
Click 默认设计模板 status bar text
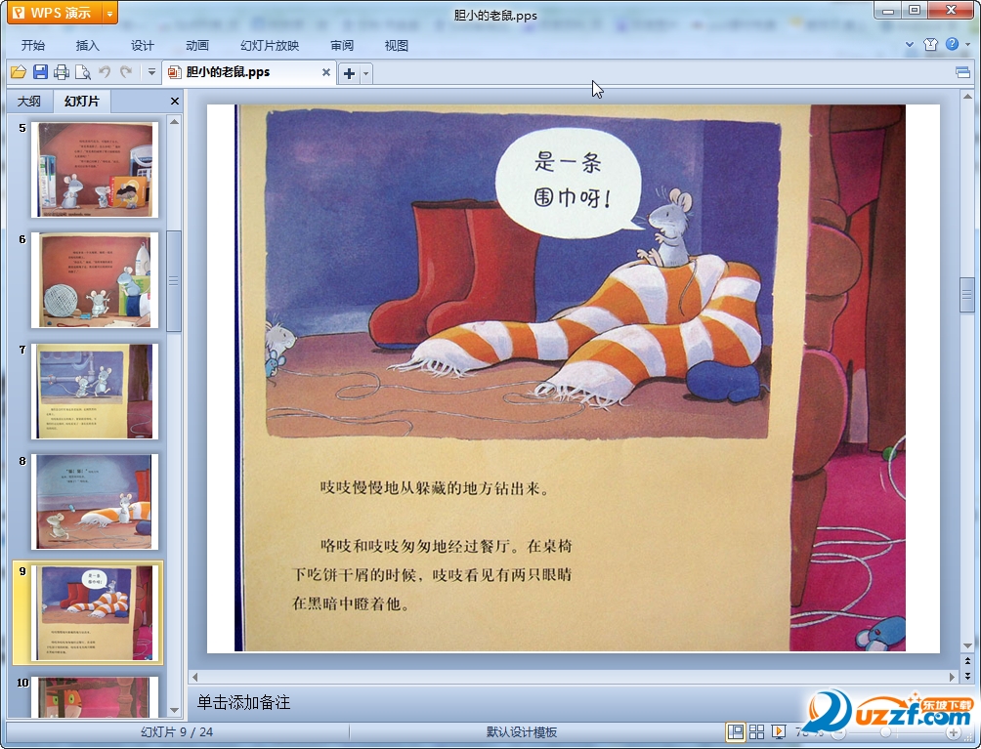521,732
